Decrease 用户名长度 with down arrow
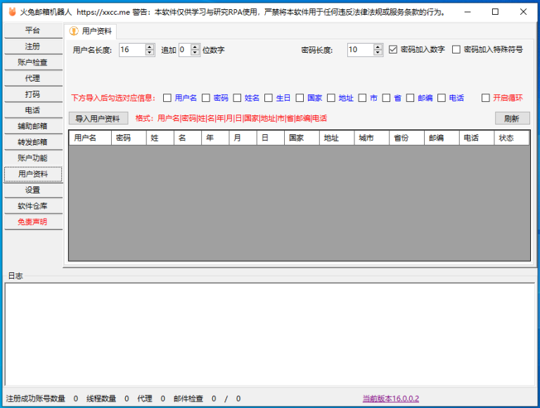Image resolution: width=540 pixels, height=408 pixels. tap(150, 52)
